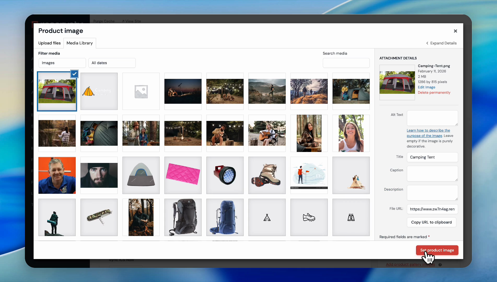Select the bearded man in beanie thumbnail
The width and height of the screenshot is (497, 282).
[99, 175]
